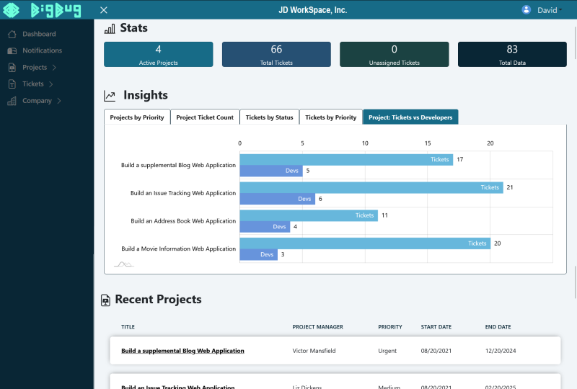
Task: Click the BigBug wordmark logo
Action: pos(56,10)
